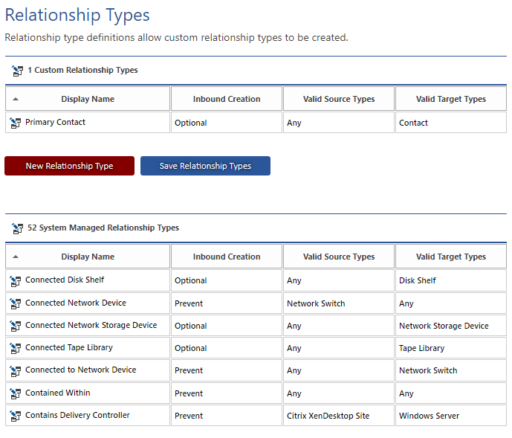Image resolution: width=512 pixels, height=438 pixels.
Task: Click Save Relationship Types button
Action: tap(205, 166)
